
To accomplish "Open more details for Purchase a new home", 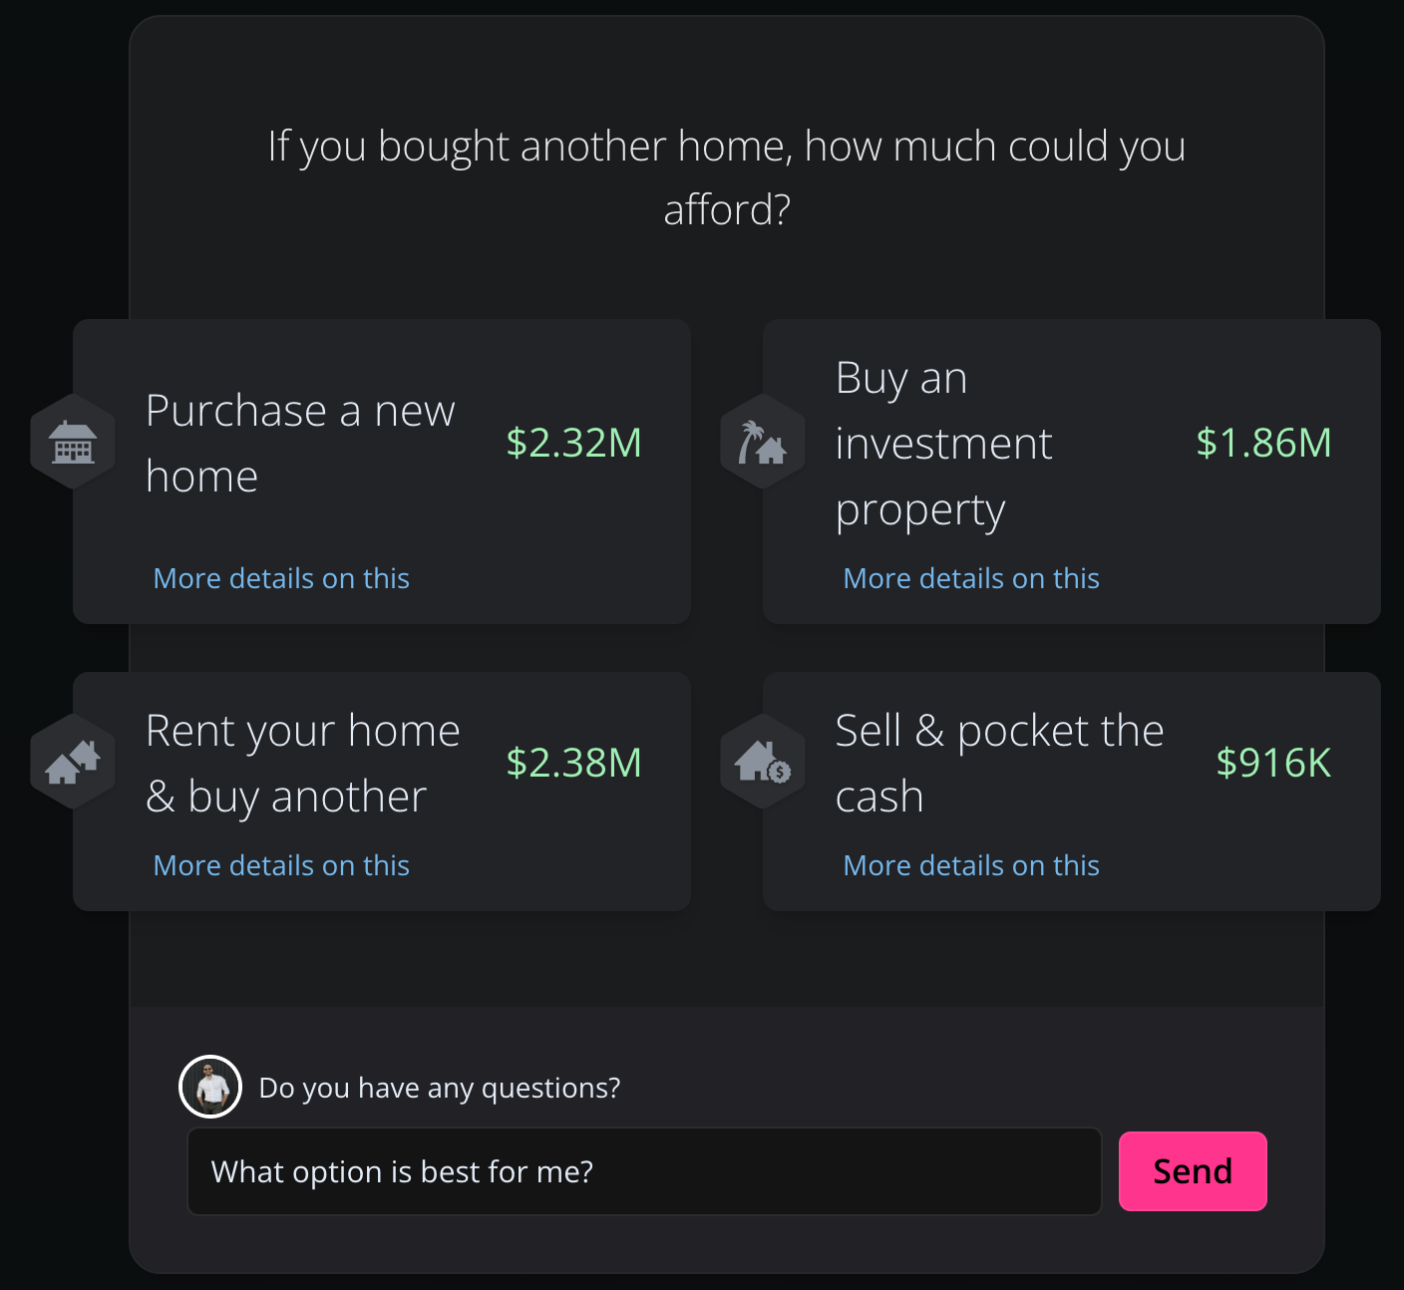I will click(281, 578).
